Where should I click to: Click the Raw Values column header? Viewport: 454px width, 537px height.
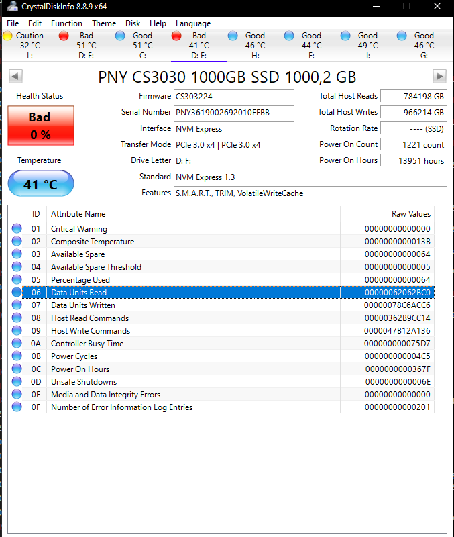click(388, 214)
